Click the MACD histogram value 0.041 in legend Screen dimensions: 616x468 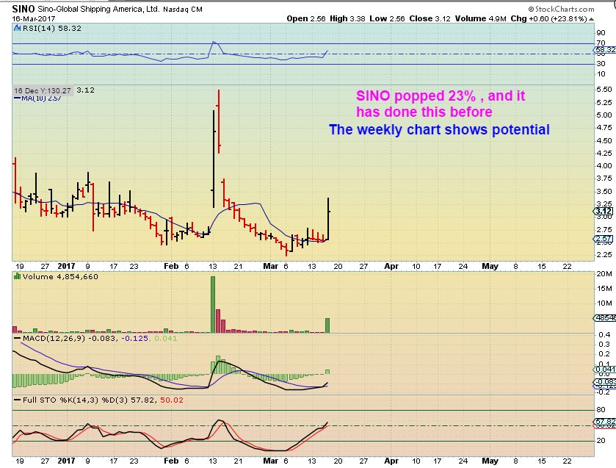(165, 338)
